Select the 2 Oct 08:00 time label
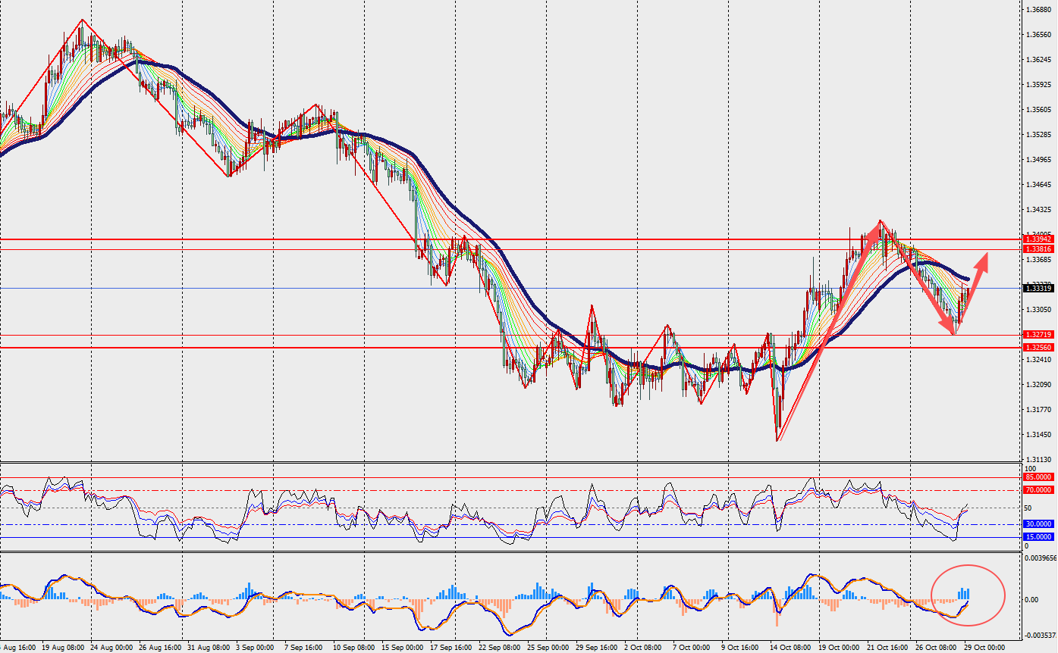The image size is (1058, 653). click(642, 648)
